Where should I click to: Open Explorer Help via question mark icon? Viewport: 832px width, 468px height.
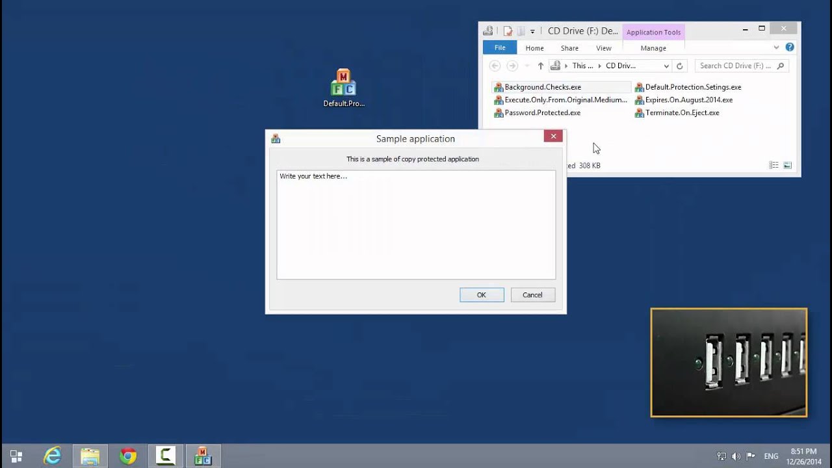pyautogui.click(x=790, y=47)
